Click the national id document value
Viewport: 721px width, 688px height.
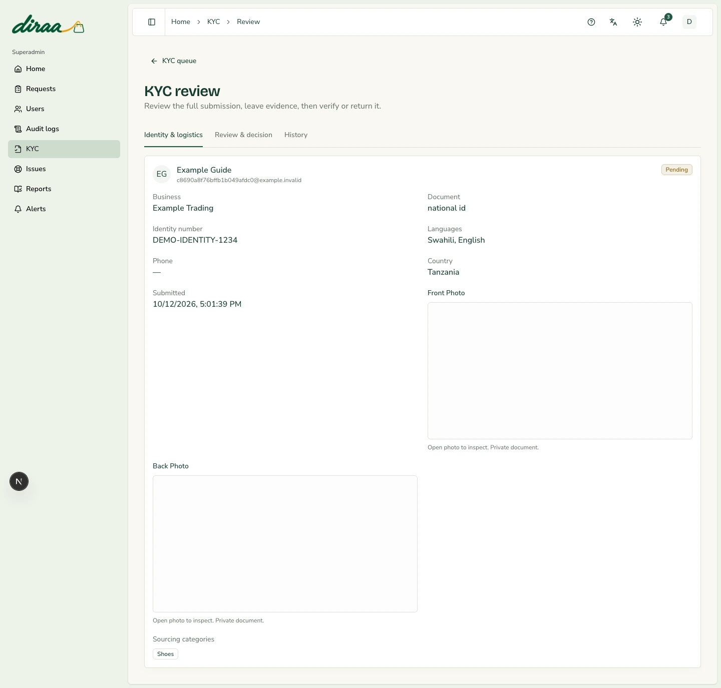point(447,208)
